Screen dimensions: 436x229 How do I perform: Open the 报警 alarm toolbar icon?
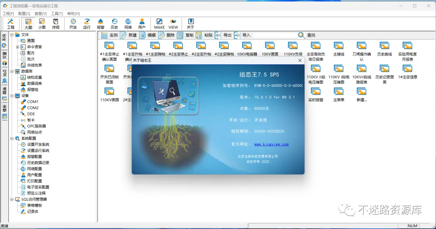tap(101, 24)
